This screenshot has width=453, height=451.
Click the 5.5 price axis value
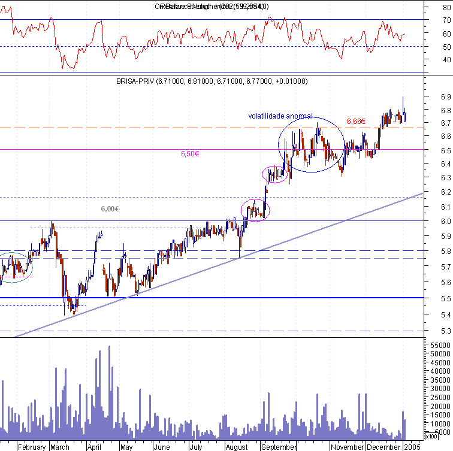(x=446, y=298)
